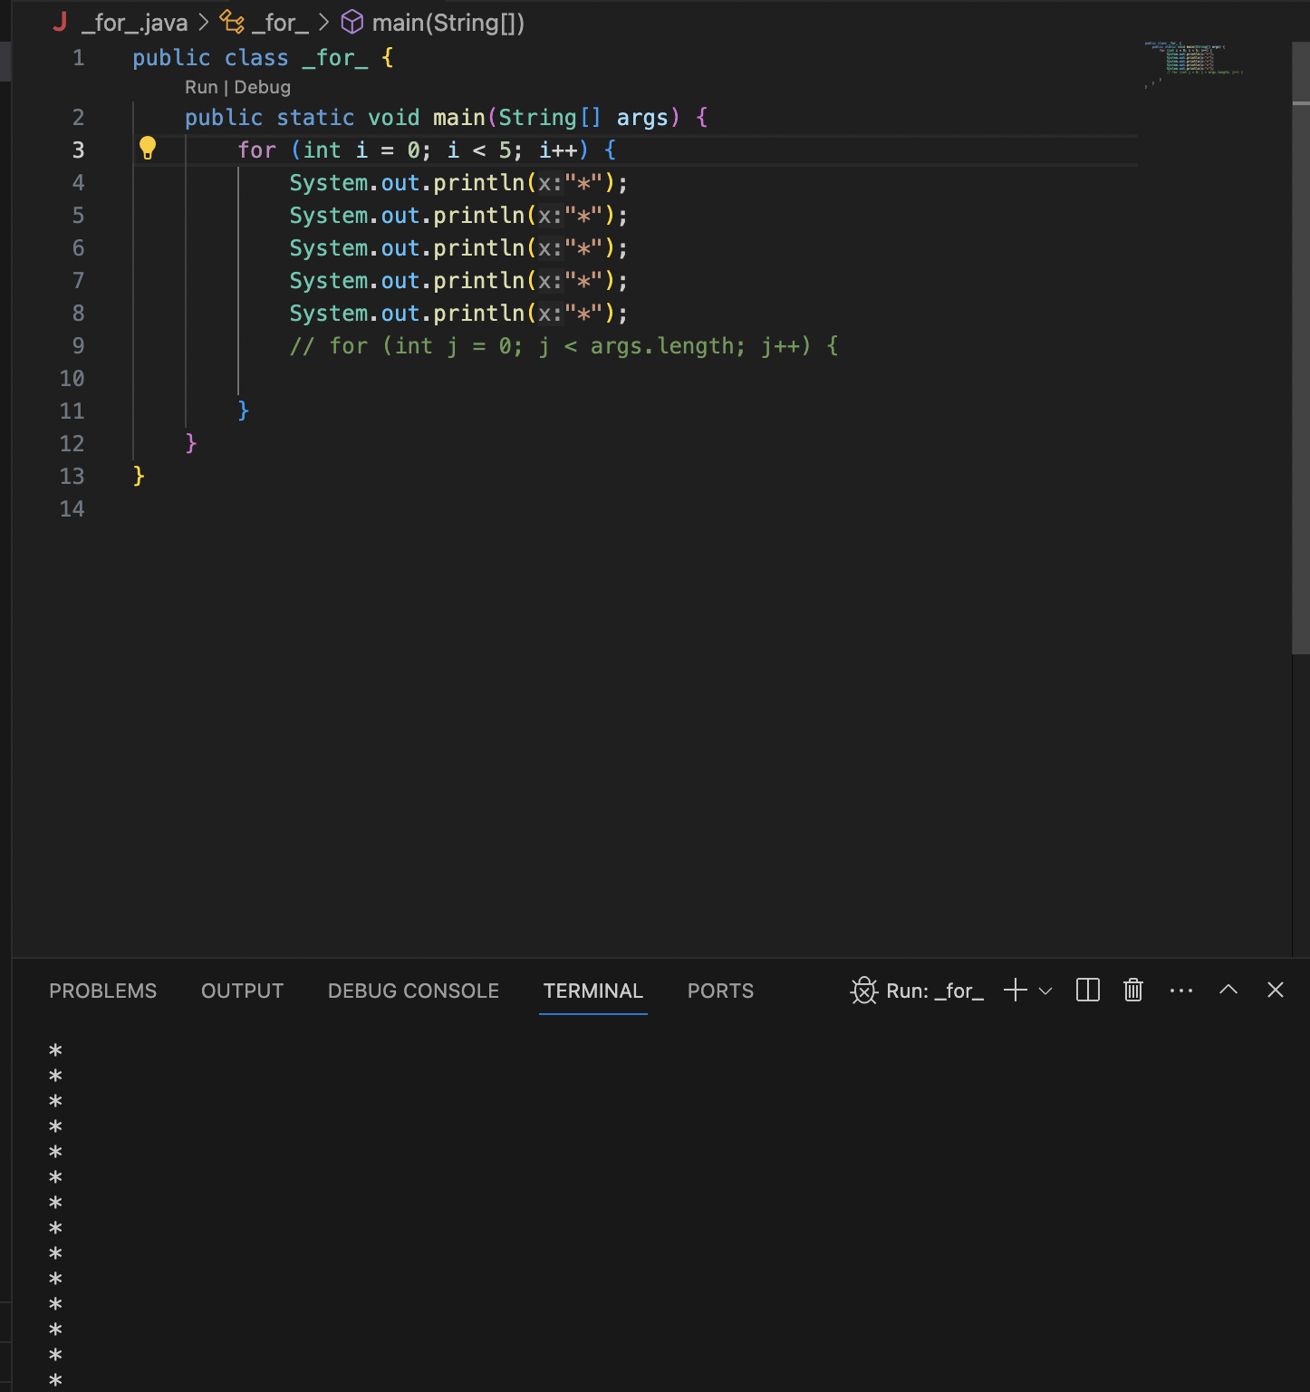Select _for_.java in the breadcrumb

pyautogui.click(x=135, y=23)
